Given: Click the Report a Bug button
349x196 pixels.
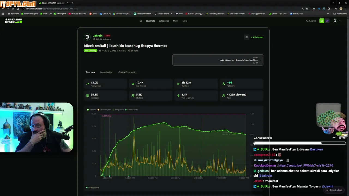Looking at the screenshot, I should click(334, 190).
